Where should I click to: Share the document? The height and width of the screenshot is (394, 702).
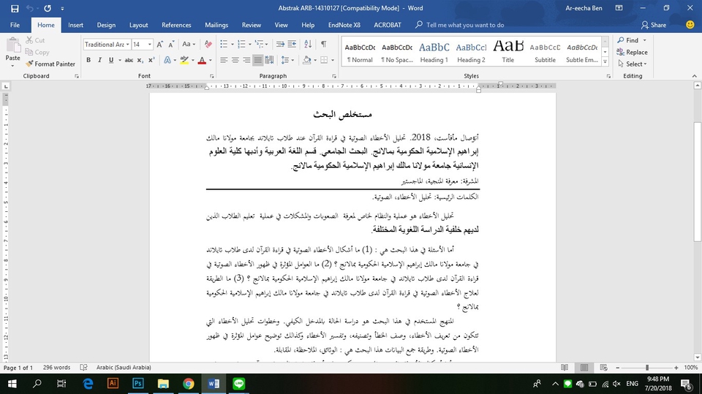[654, 25]
